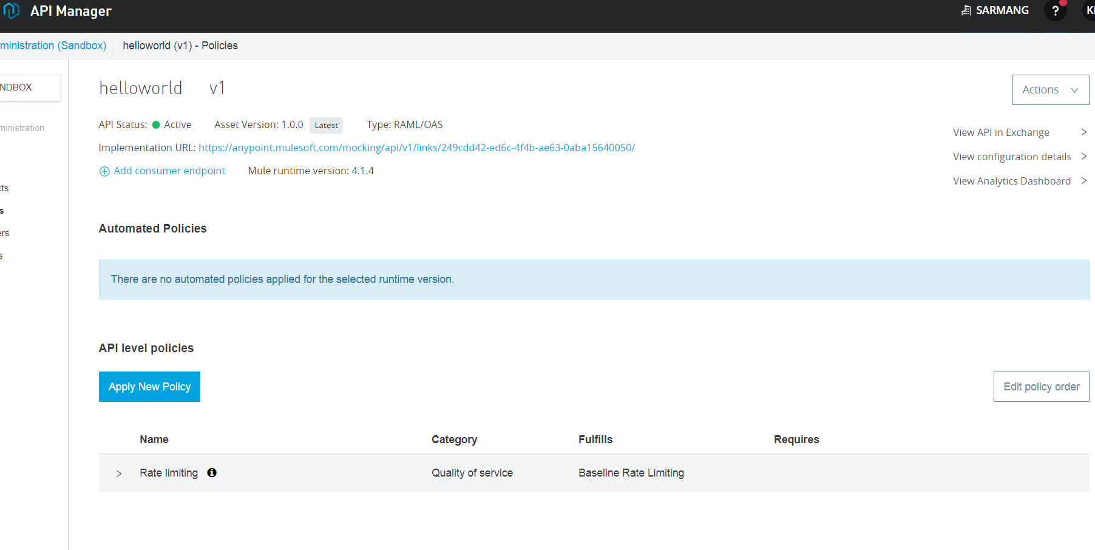This screenshot has height=550, width=1095.
Task: Go to Administration (Sandbox) breadcrumb
Action: pyautogui.click(x=53, y=46)
